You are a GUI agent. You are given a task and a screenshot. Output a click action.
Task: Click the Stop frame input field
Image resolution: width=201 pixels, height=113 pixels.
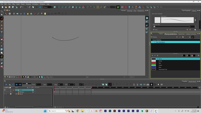pos(60,84)
